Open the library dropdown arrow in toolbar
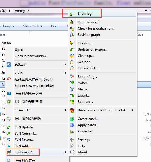Screen dimensions: 151x162 (x=14, y=26)
